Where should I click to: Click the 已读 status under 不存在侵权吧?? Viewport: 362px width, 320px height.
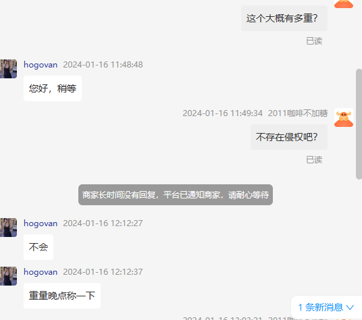pos(314,159)
